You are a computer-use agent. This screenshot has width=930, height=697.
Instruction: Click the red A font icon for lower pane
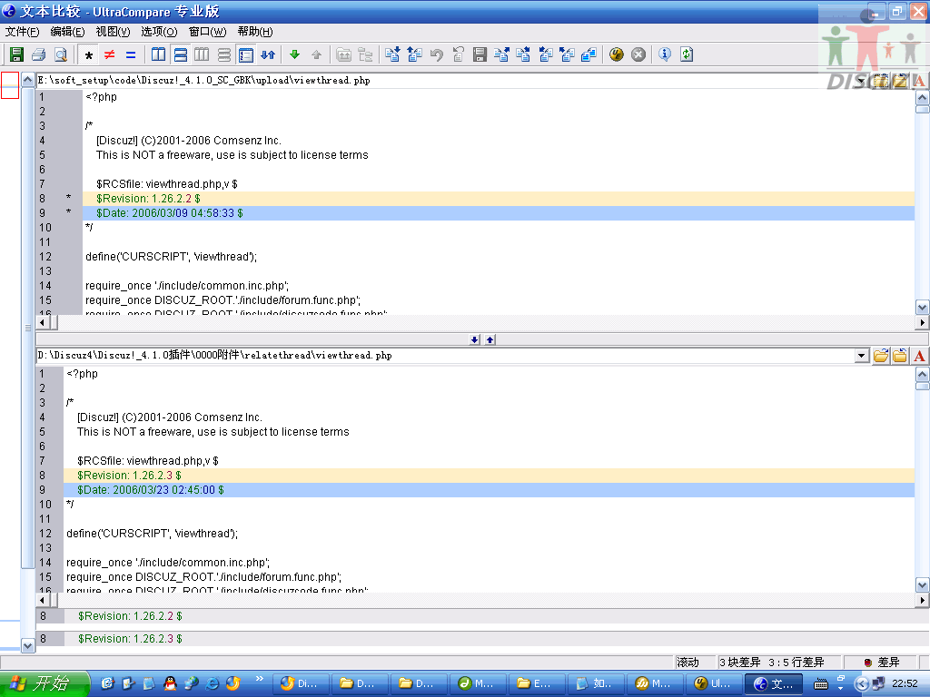point(919,356)
